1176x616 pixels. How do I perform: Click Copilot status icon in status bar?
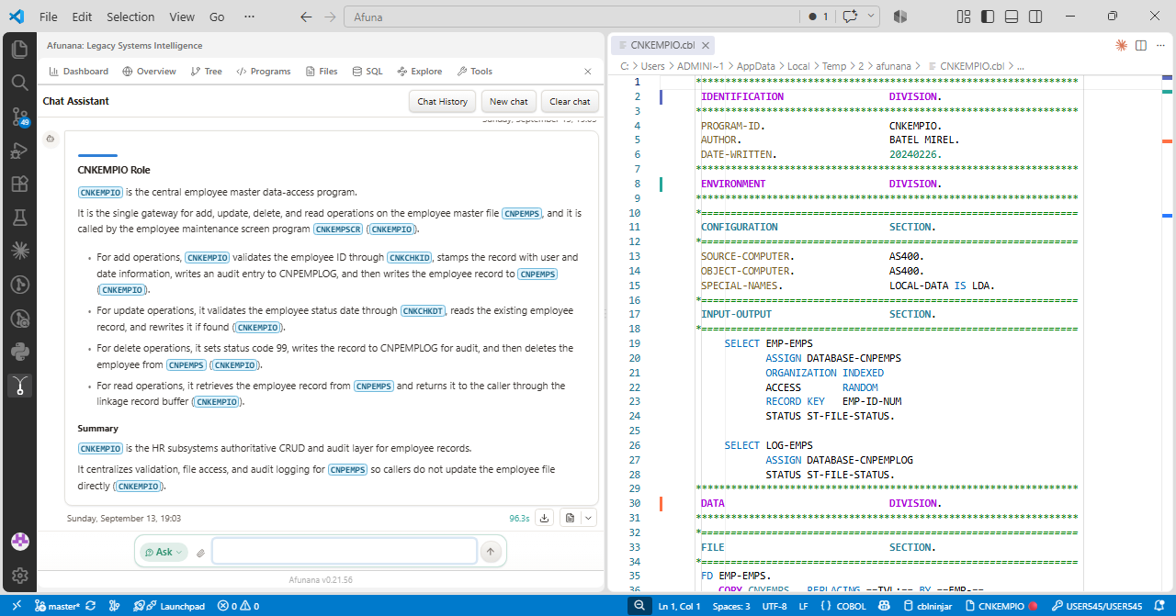pyautogui.click(x=884, y=606)
